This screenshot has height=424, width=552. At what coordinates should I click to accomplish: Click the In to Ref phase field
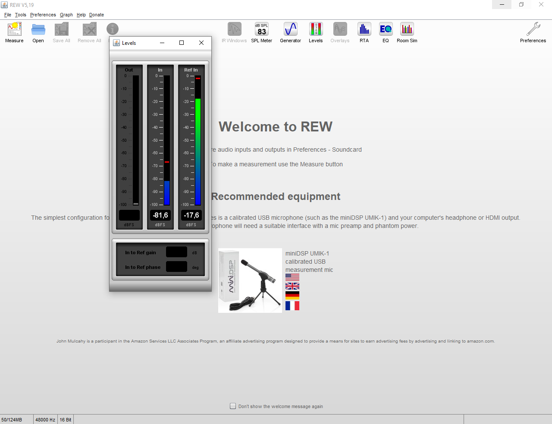176,267
